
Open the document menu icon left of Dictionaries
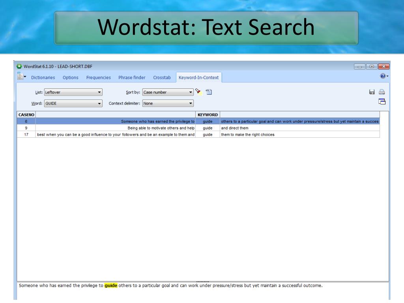(22, 76)
